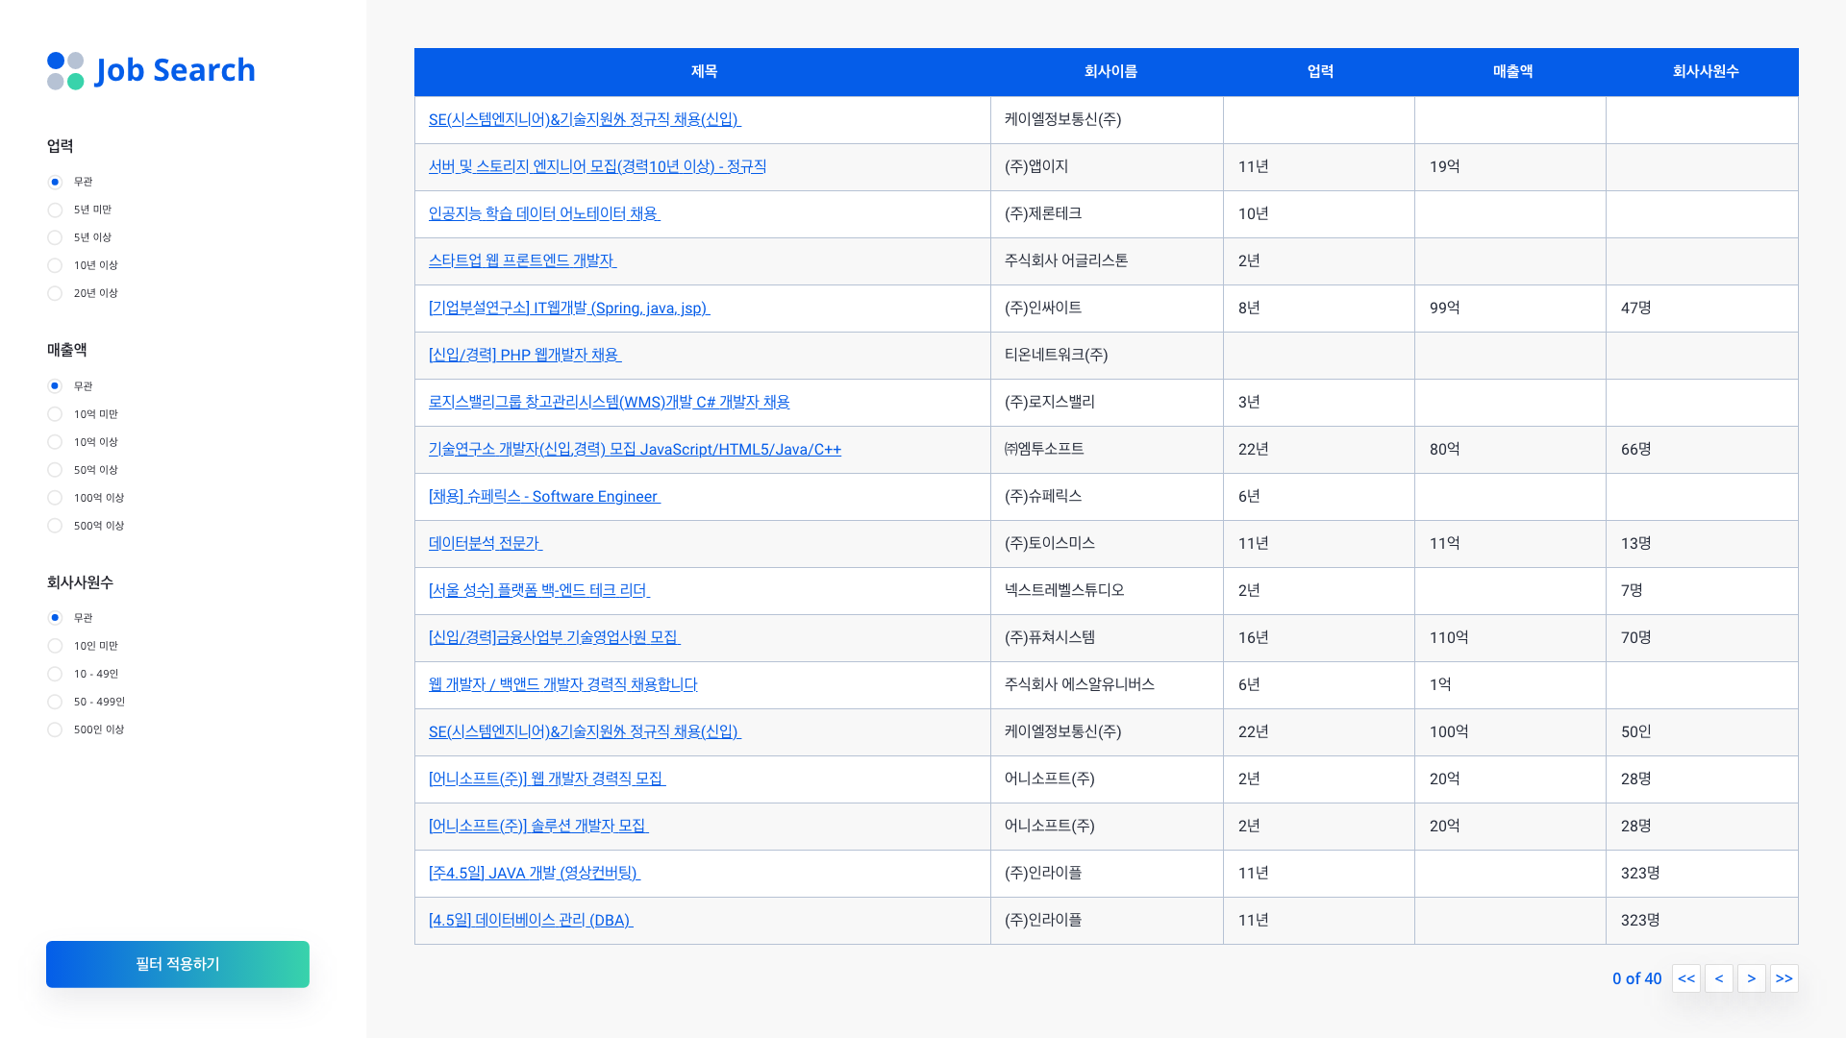This screenshot has height=1038, width=1846.
Task: Open 인공지능 학습 데이터 어노테이터 채용 link
Action: point(544,213)
